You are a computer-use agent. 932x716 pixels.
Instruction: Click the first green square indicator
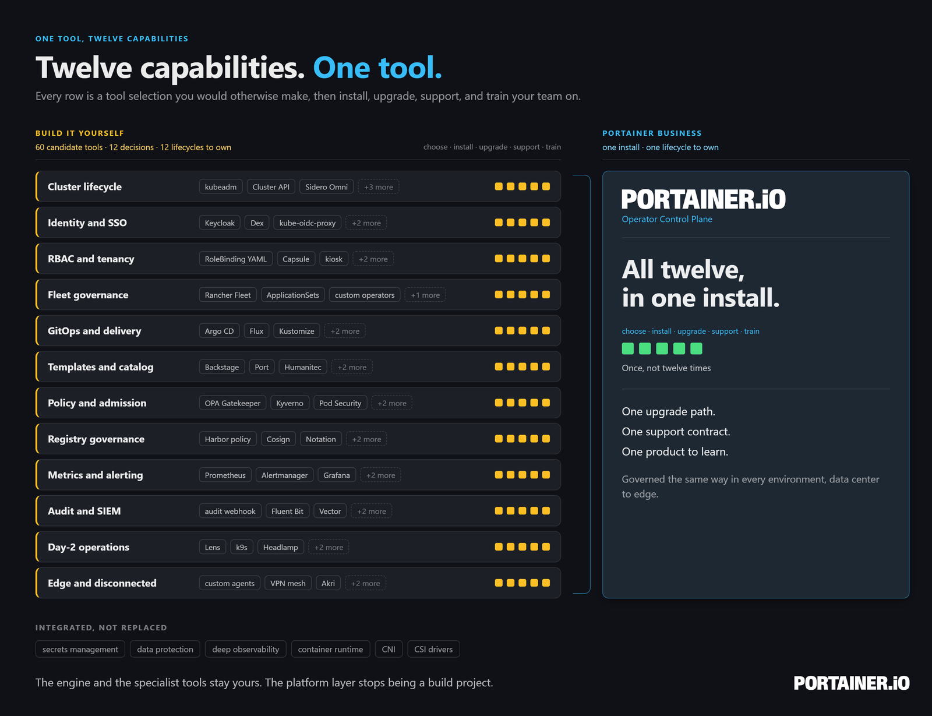[627, 348]
